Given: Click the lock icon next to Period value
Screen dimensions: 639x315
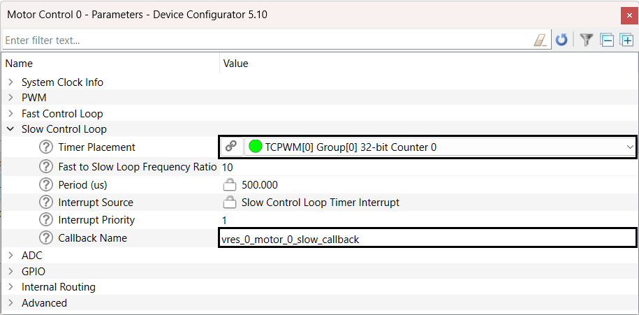Looking at the screenshot, I should coord(230,185).
